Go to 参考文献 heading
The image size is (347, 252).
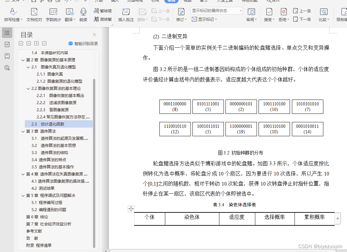(x=34, y=231)
